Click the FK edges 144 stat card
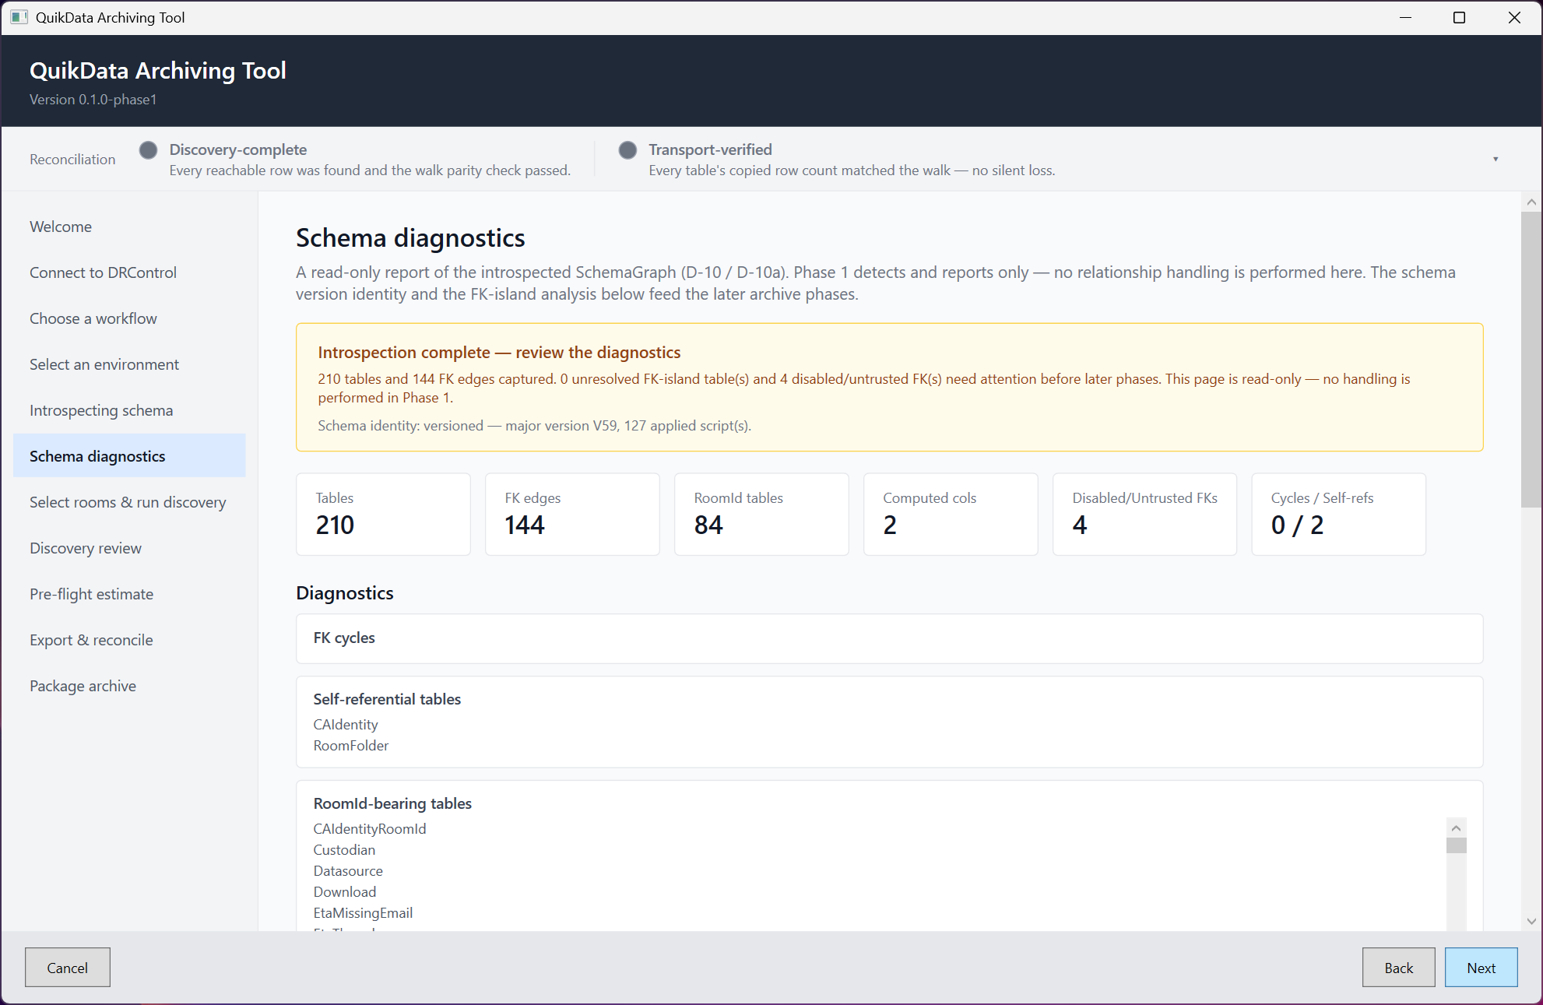 tap(572, 515)
